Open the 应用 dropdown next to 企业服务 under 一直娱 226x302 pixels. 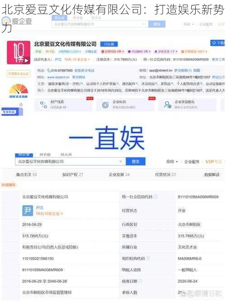pos(172,161)
